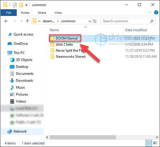Select the Never Split the Party folder
The height and width of the screenshot is (147, 160).
coord(71,51)
